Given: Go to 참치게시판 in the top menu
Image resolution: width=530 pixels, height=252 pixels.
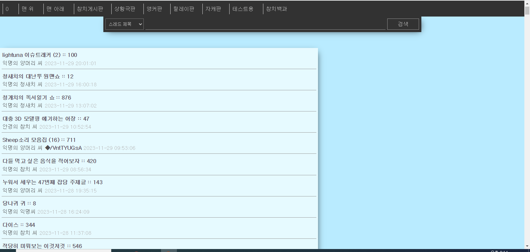Looking at the screenshot, I should pos(90,9).
